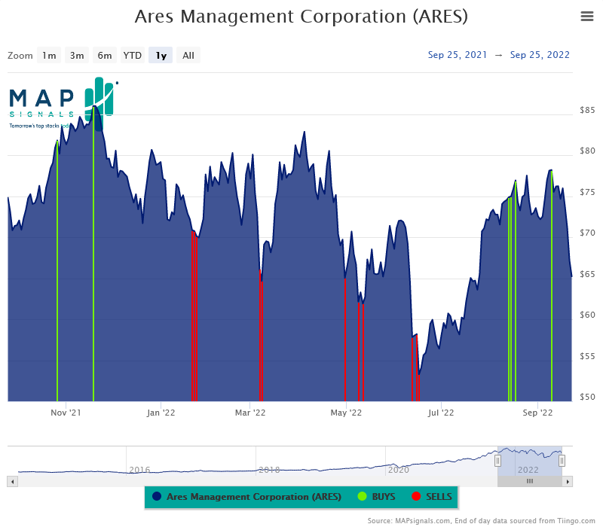Viewport: 603px width, 527px height.
Task: Click the $80 price axis label
Action: coord(587,151)
